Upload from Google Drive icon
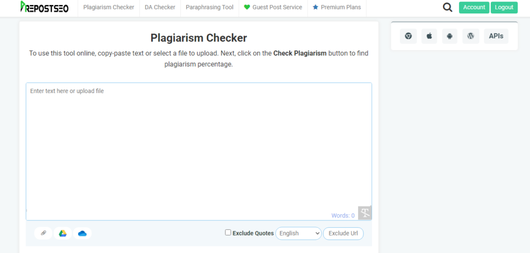Screen dimensions: 530x253 [x=63, y=233]
